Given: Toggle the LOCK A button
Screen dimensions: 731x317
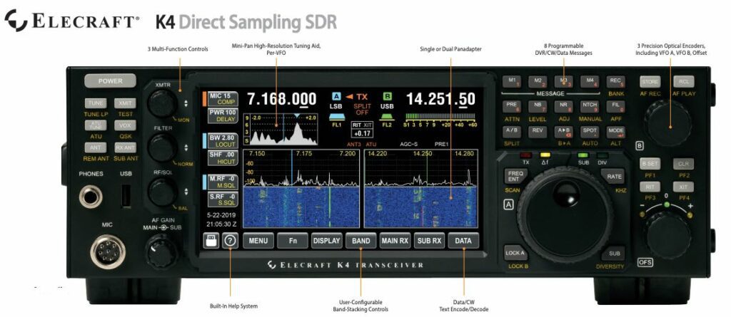Looking at the screenshot, I should coord(515,253).
